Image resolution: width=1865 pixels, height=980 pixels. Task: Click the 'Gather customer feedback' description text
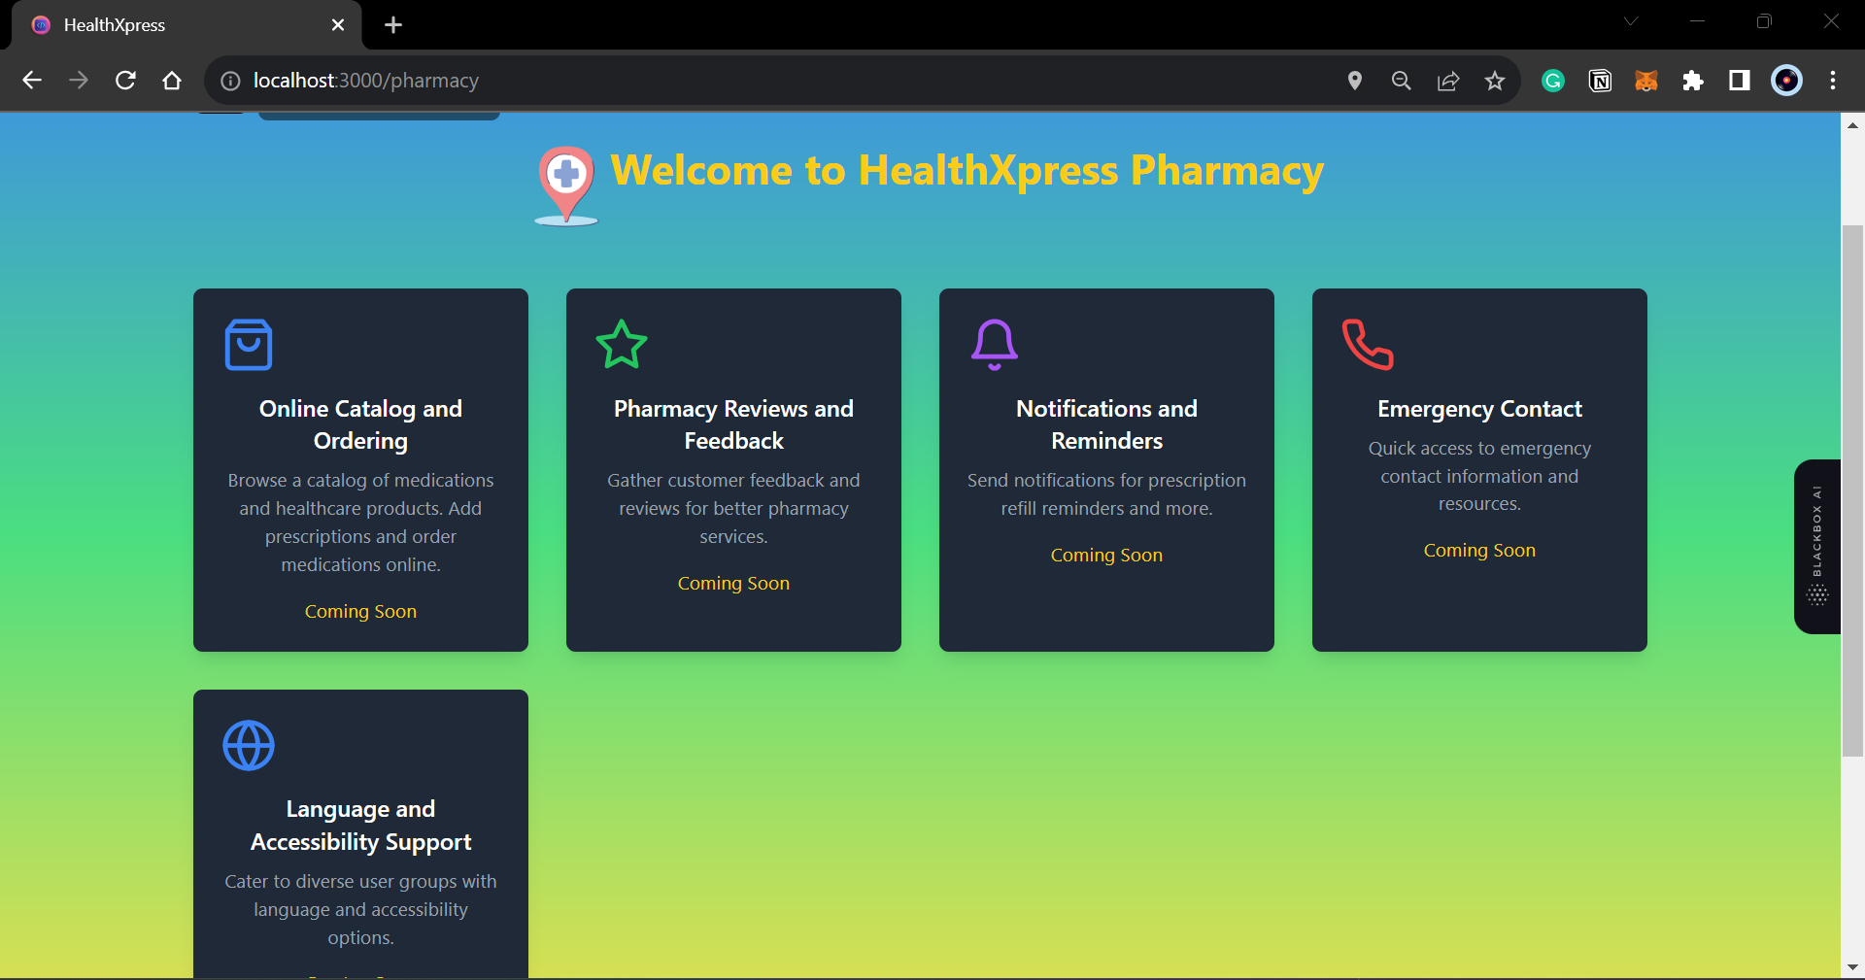tap(733, 509)
